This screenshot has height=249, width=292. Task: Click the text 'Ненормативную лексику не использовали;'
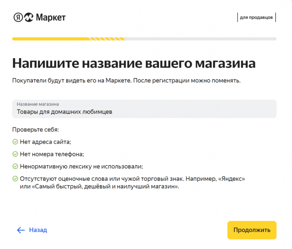(82, 166)
